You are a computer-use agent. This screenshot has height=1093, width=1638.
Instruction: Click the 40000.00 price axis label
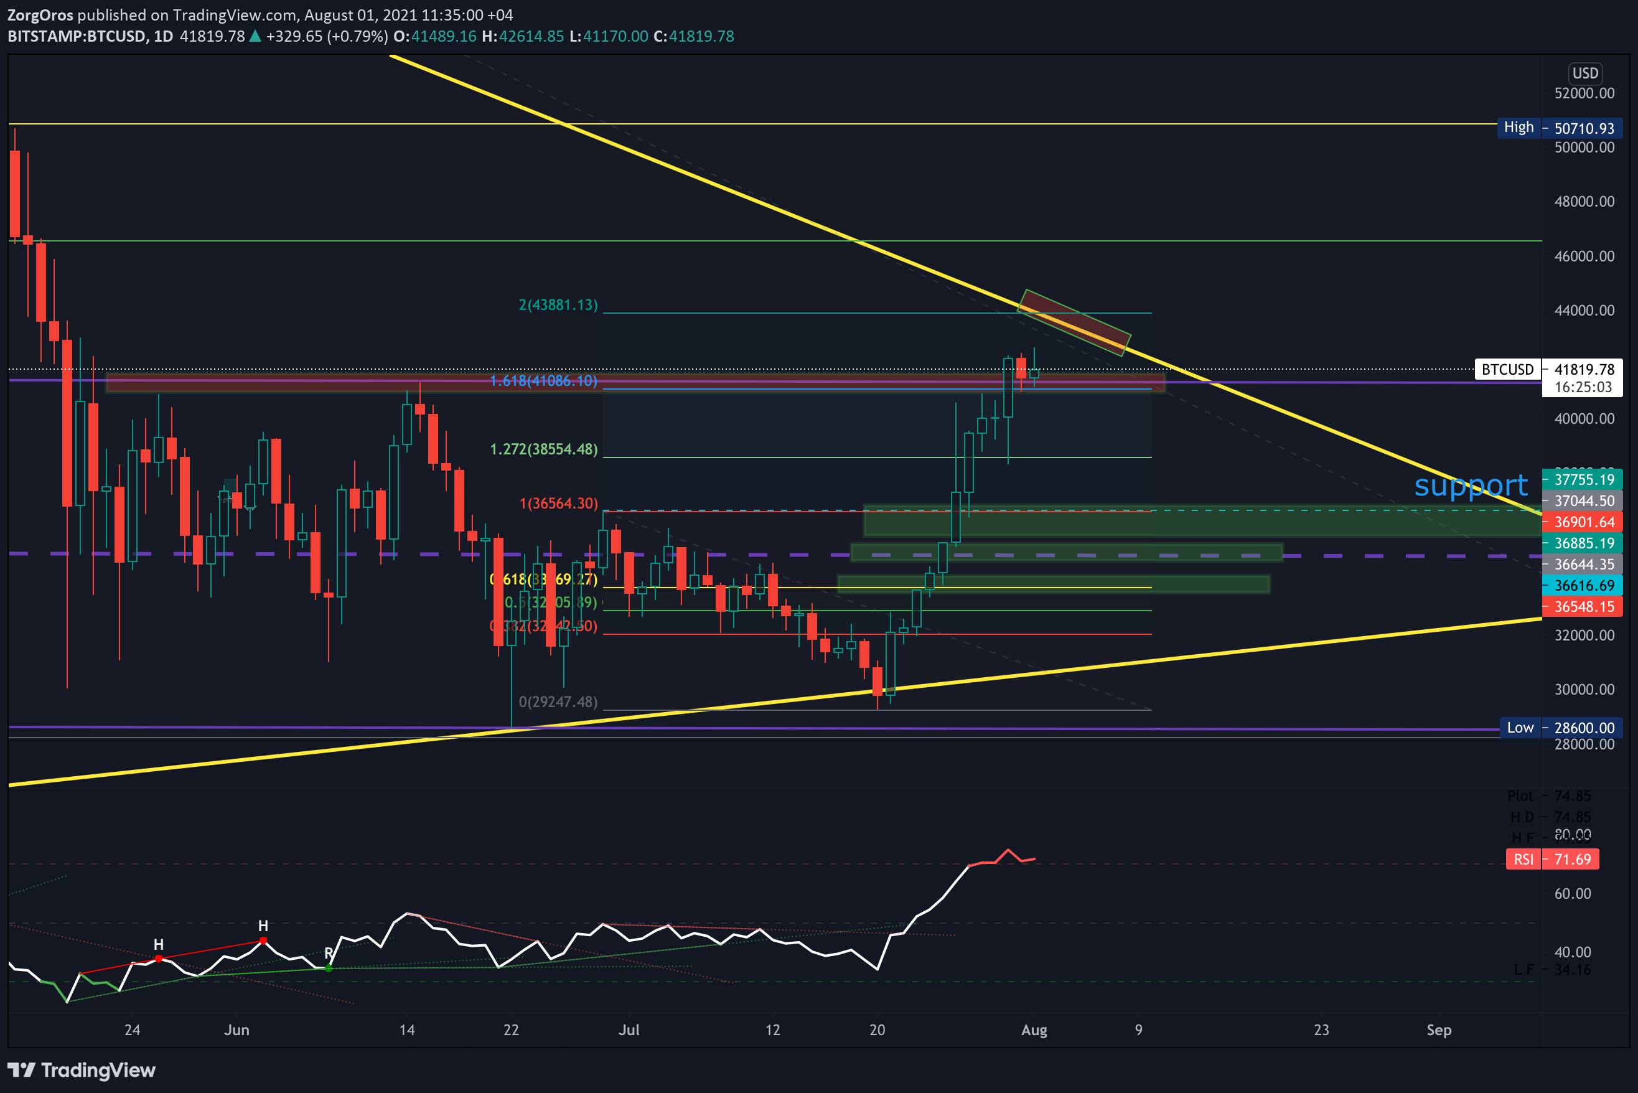pyautogui.click(x=1584, y=418)
